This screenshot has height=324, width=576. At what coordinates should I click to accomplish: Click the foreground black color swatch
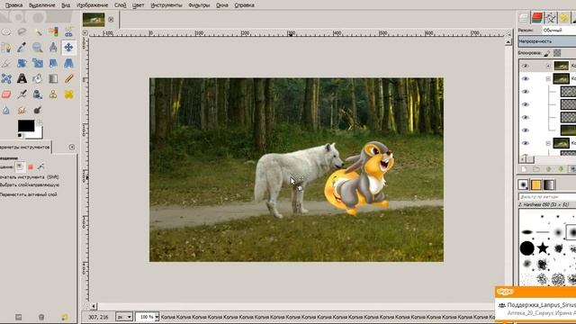click(26, 126)
